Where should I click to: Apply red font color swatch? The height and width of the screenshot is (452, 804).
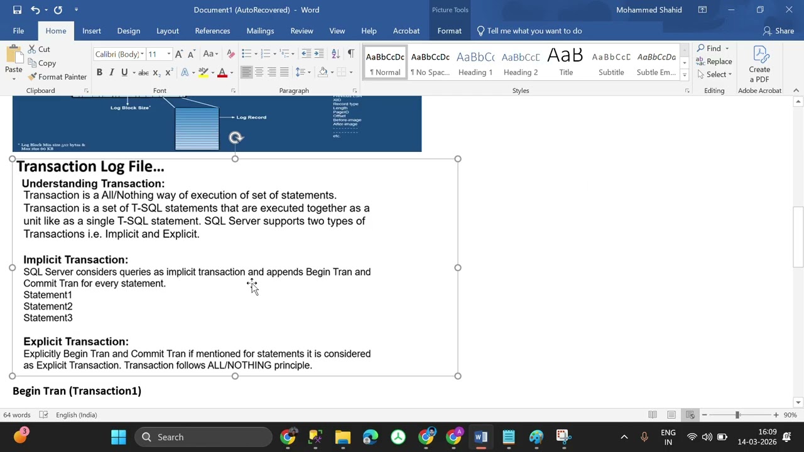[222, 72]
